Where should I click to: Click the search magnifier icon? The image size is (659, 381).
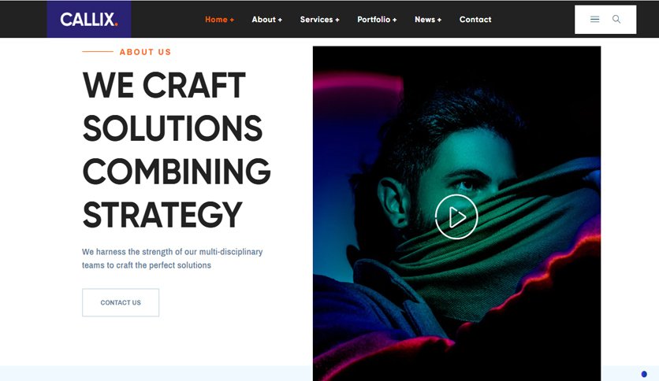click(616, 20)
